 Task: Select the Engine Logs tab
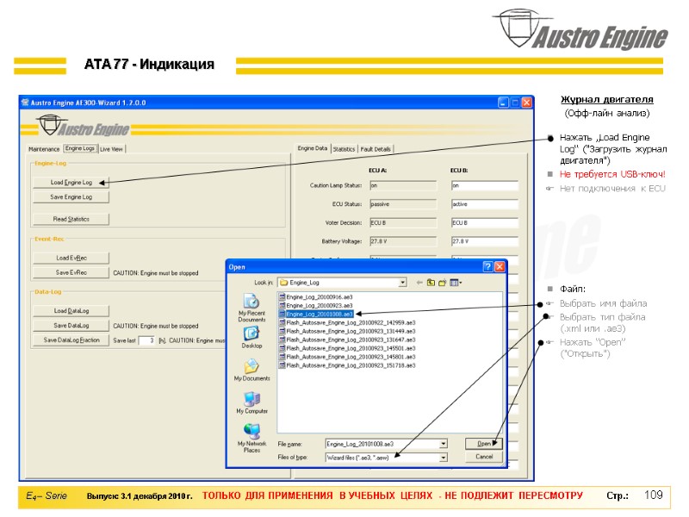[80, 148]
